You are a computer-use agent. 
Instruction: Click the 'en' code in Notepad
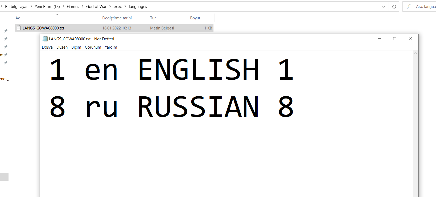tap(101, 71)
